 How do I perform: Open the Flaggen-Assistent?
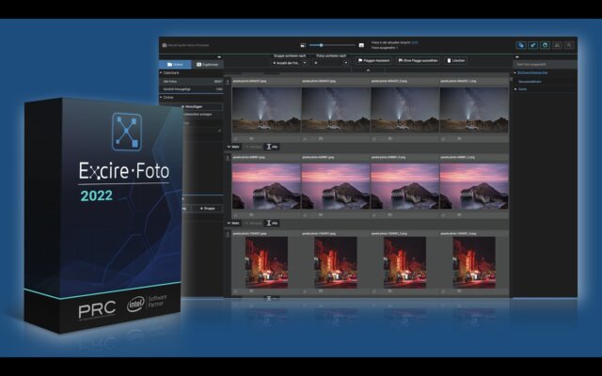(374, 60)
